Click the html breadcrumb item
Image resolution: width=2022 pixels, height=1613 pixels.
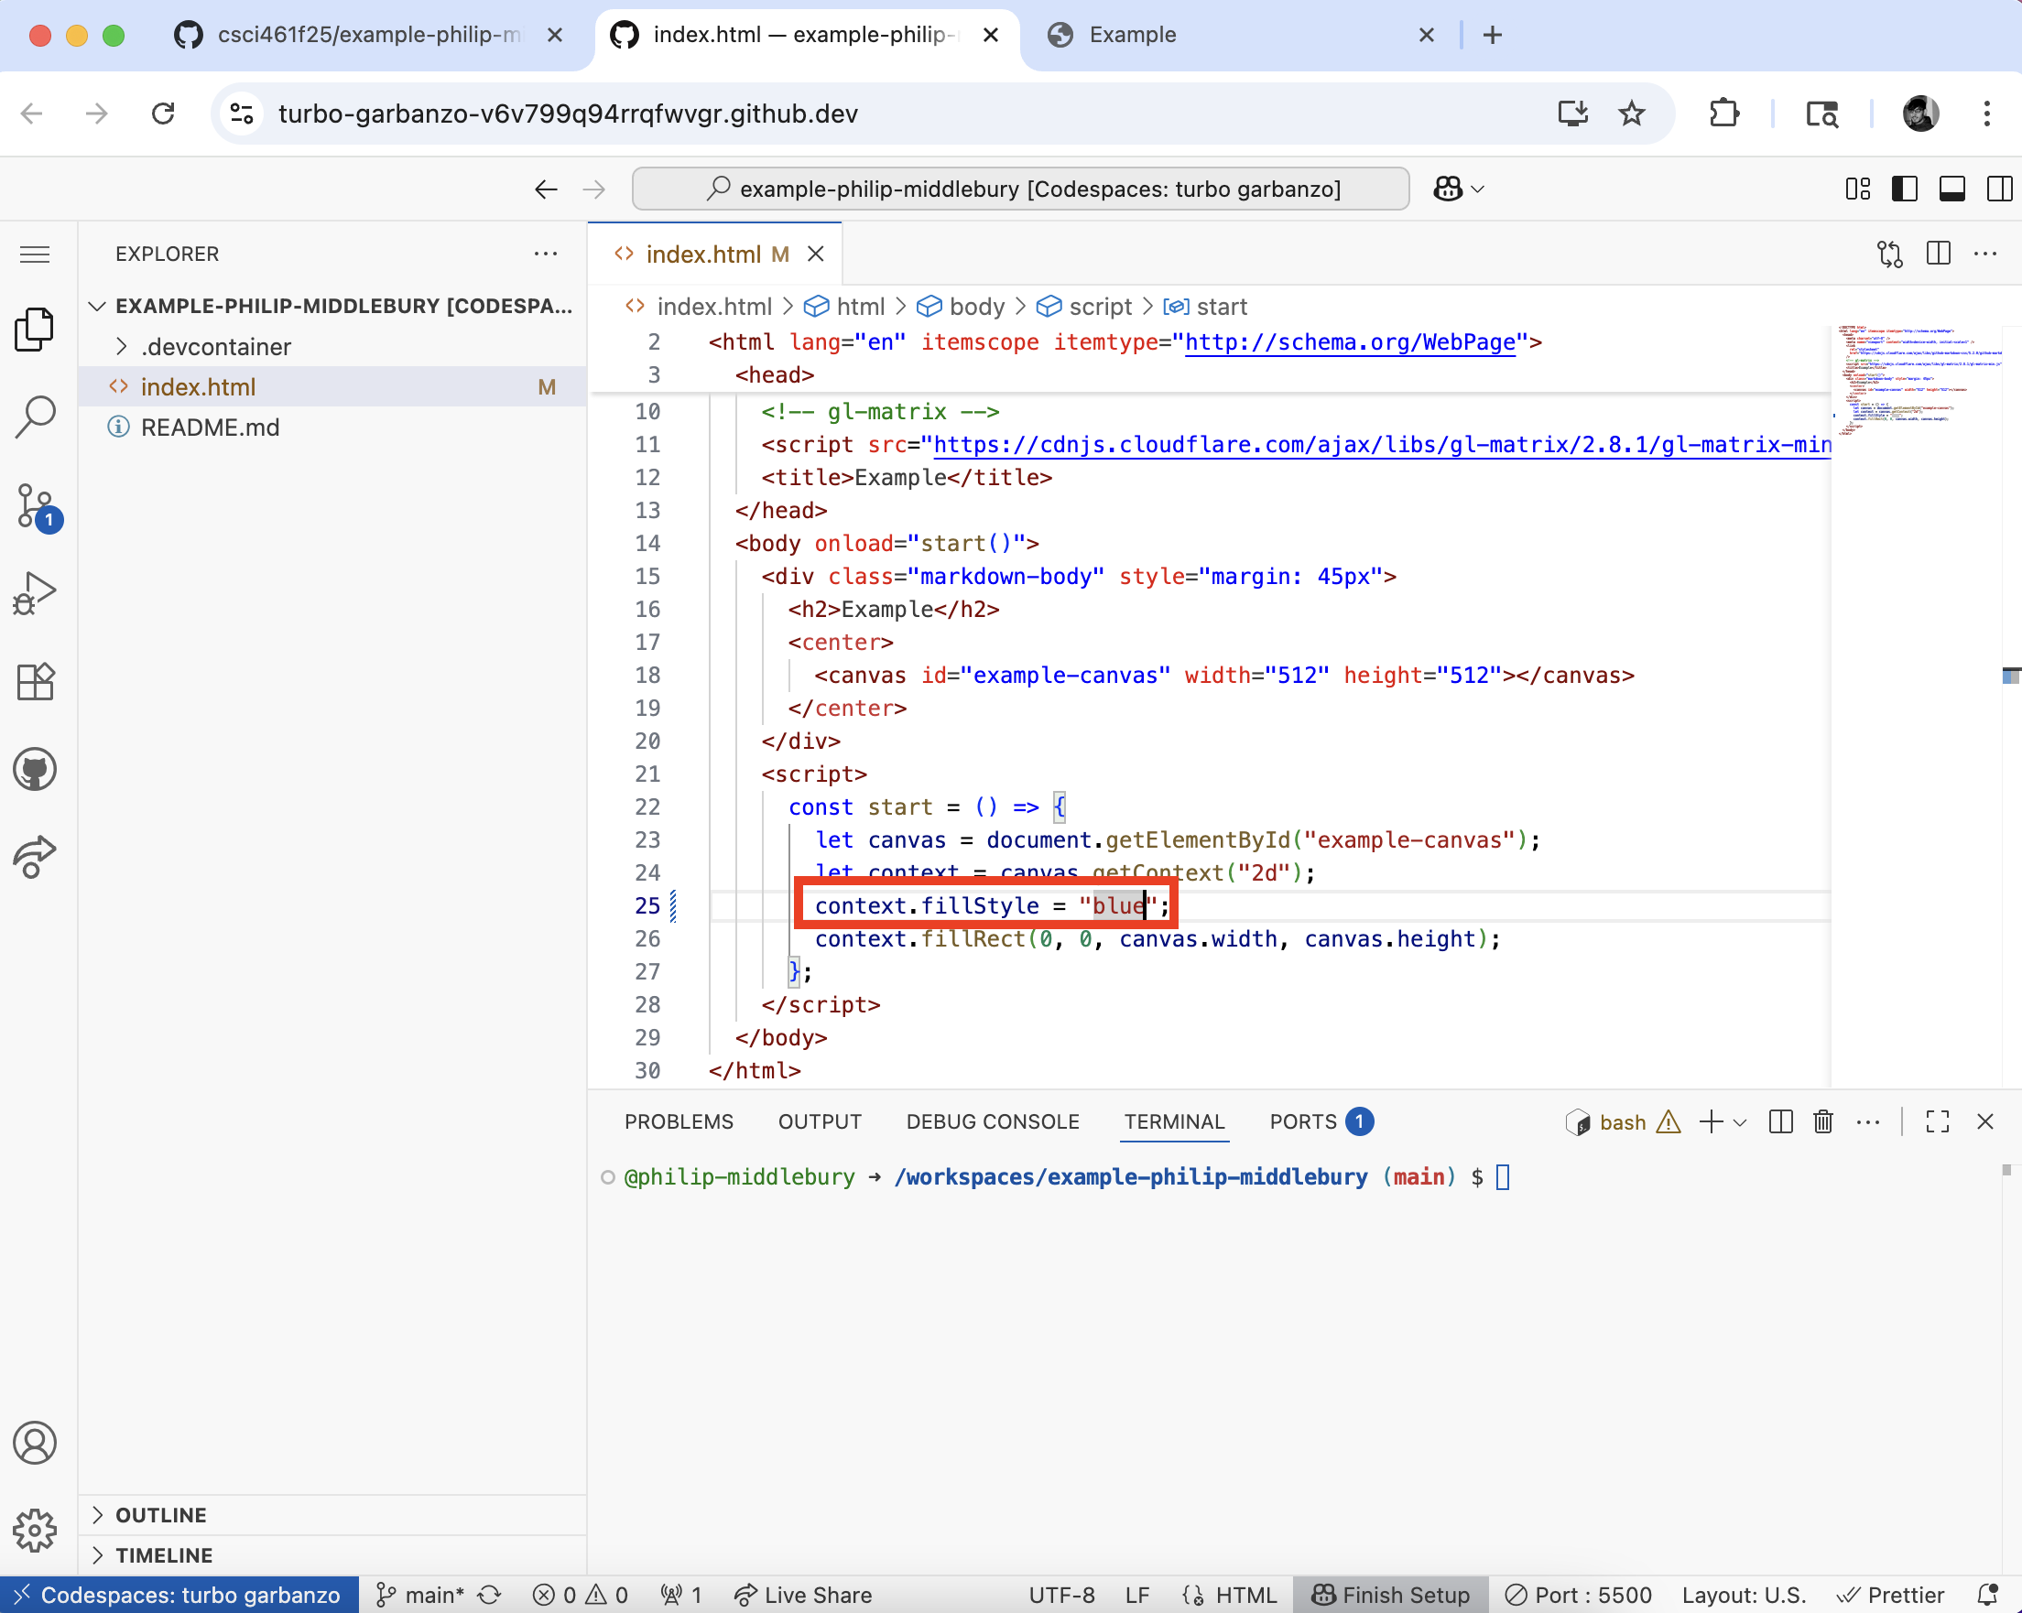click(845, 307)
